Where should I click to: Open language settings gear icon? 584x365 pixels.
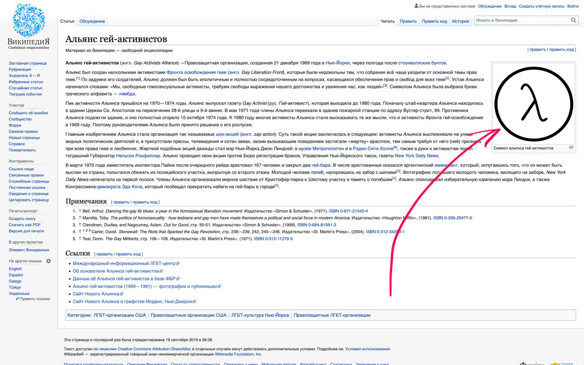point(48,261)
